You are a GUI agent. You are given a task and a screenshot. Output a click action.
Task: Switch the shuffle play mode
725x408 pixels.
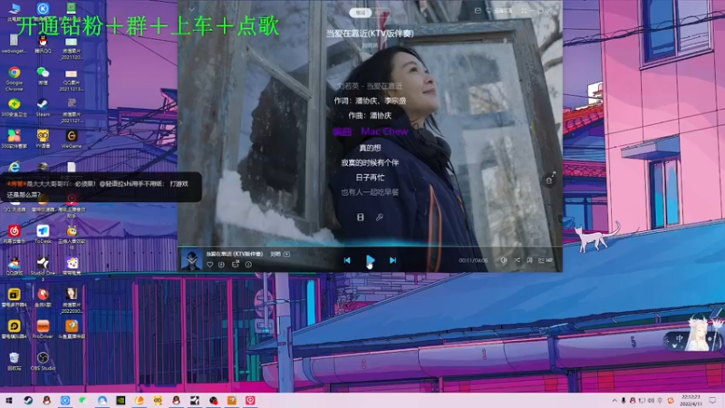click(x=517, y=260)
